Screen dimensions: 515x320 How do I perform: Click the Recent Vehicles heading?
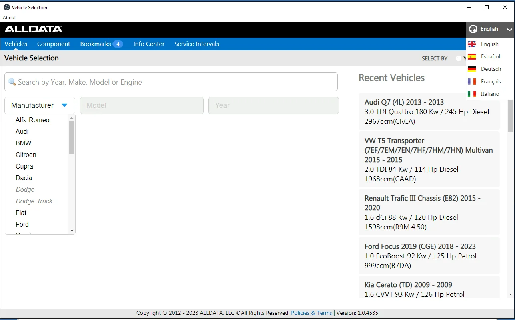[392, 78]
